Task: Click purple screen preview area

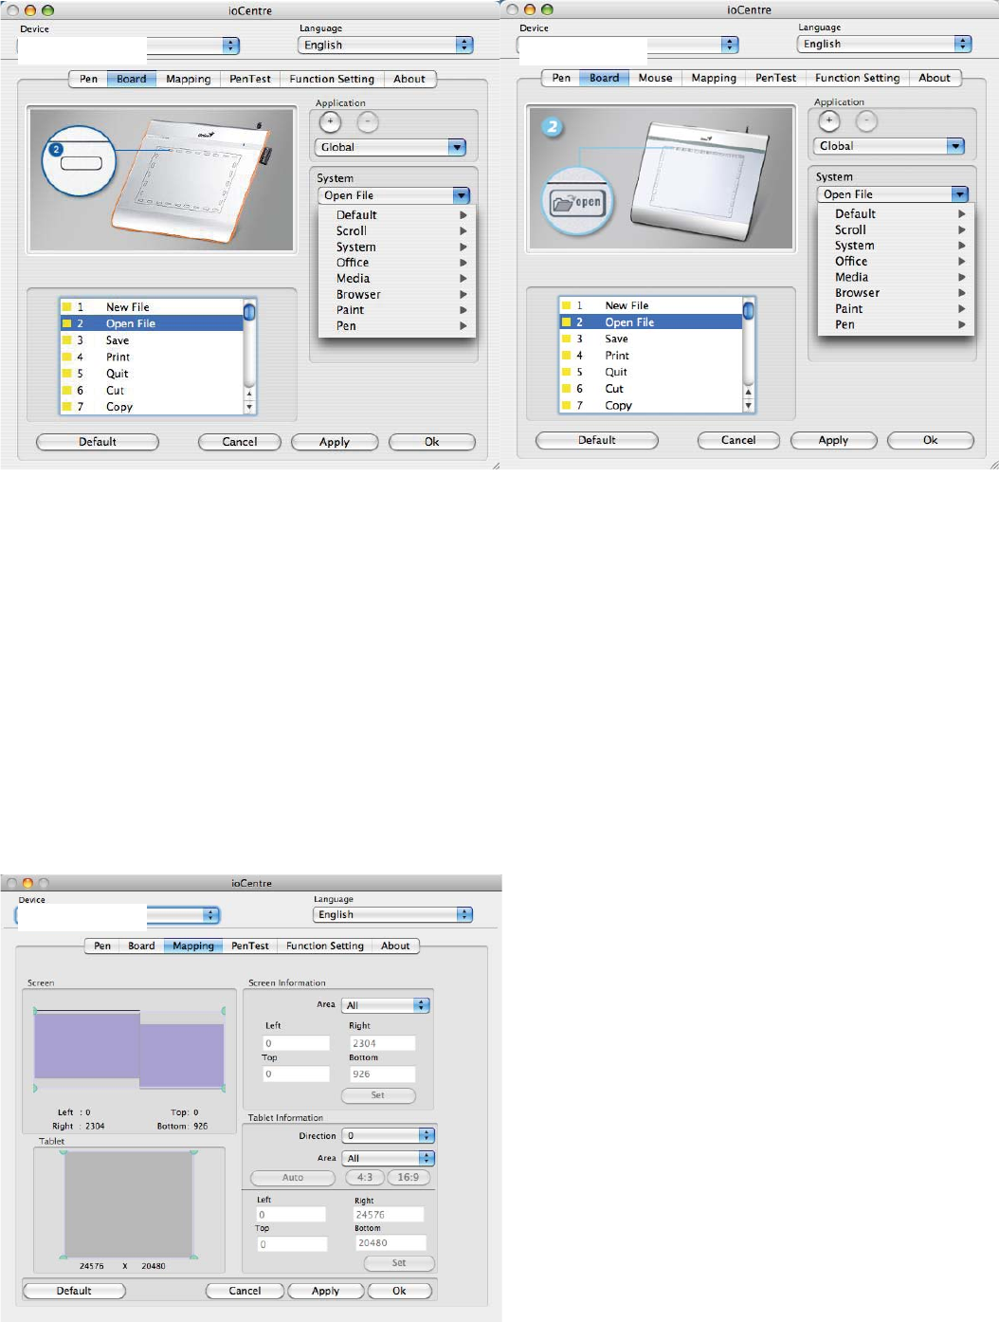Action: (129, 1050)
